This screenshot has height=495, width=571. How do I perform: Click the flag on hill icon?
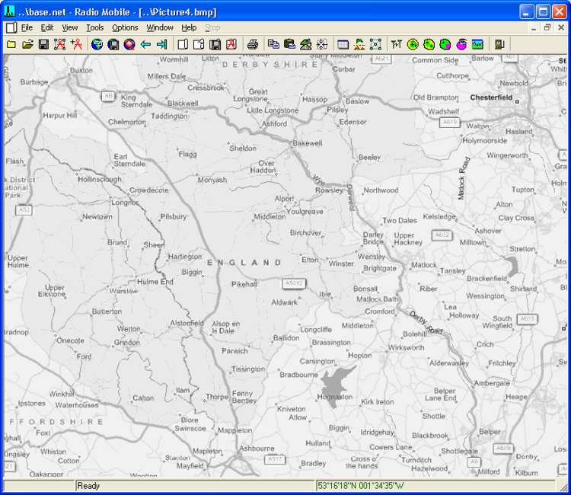point(359,44)
